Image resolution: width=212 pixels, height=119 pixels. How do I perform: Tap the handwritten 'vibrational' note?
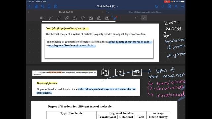169,88
